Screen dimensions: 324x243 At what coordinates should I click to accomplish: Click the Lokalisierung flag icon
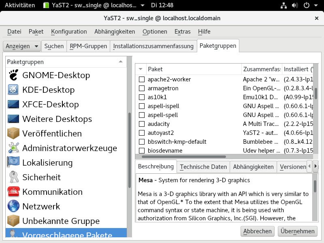tap(13, 162)
